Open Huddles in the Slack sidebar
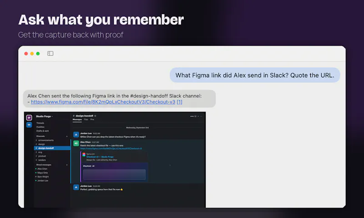The height and width of the screenshot is (218, 364). [40, 127]
